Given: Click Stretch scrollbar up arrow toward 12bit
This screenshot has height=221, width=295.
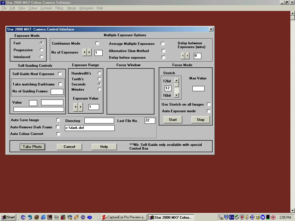Looking at the screenshot, I should coord(176,81).
